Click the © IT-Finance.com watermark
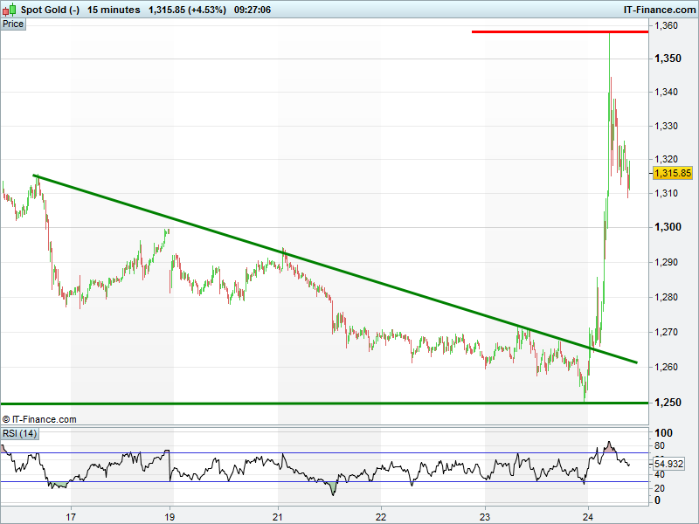The height and width of the screenshot is (524, 699). pos(39,419)
